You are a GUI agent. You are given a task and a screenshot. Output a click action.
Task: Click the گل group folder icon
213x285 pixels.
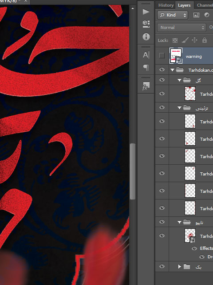click(187, 80)
